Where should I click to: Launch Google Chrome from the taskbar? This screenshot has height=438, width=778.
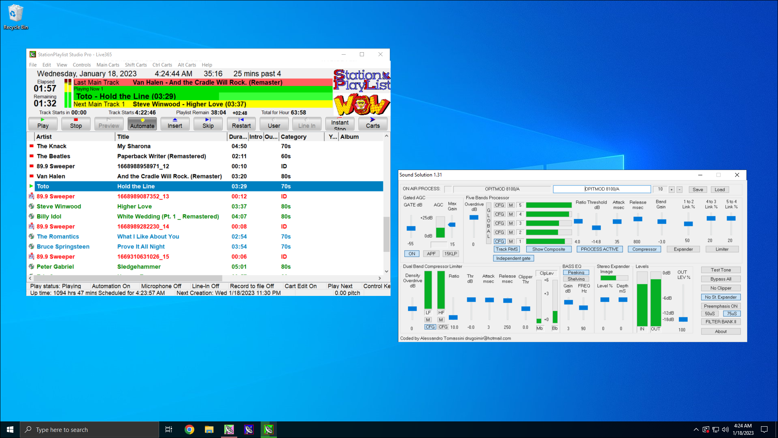[x=189, y=429]
